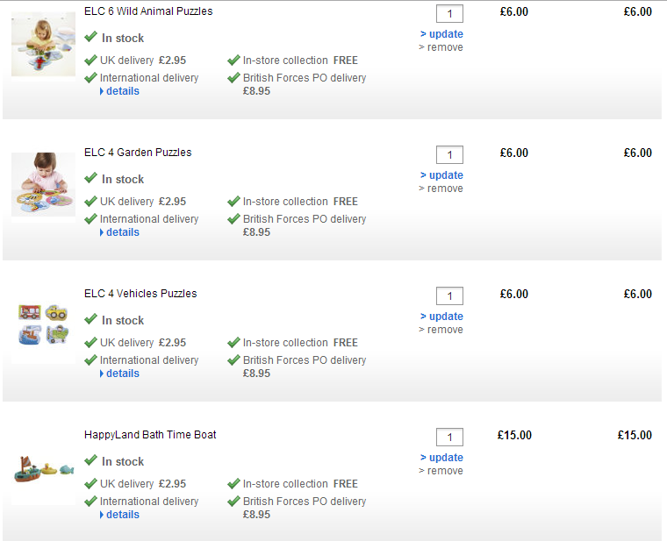Focus the quantity box for HappyLand Bath Time Boat
Viewport: 667px width, 541px height.
(x=449, y=437)
